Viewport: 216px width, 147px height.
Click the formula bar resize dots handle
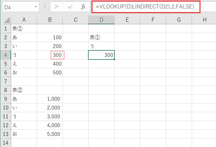[45, 7]
